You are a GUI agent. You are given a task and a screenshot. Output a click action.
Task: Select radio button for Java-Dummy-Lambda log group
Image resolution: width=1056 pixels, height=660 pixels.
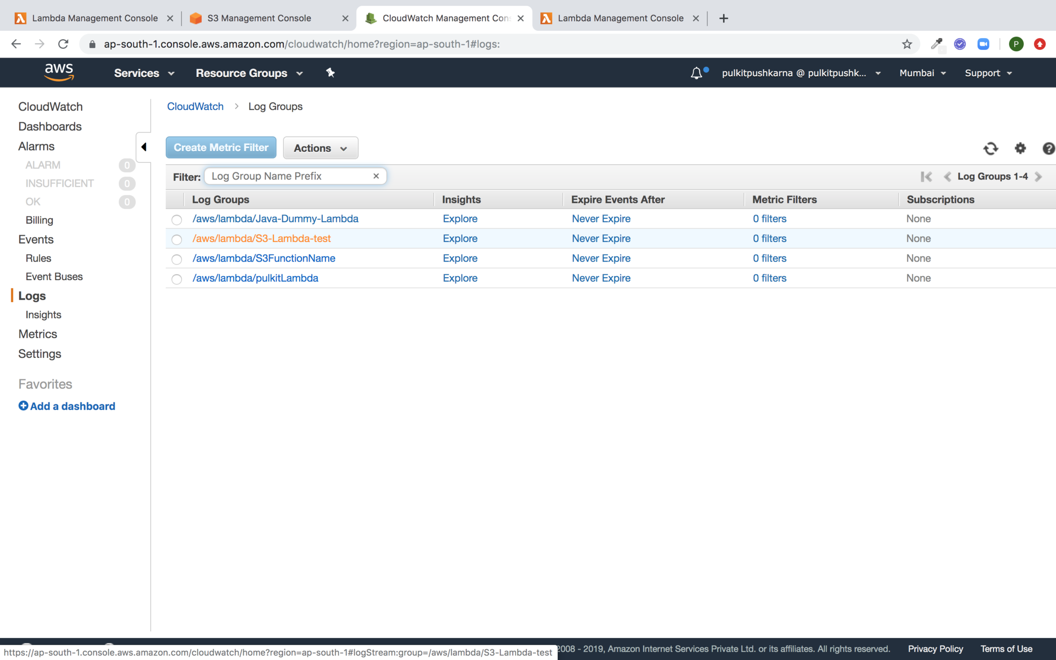176,220
